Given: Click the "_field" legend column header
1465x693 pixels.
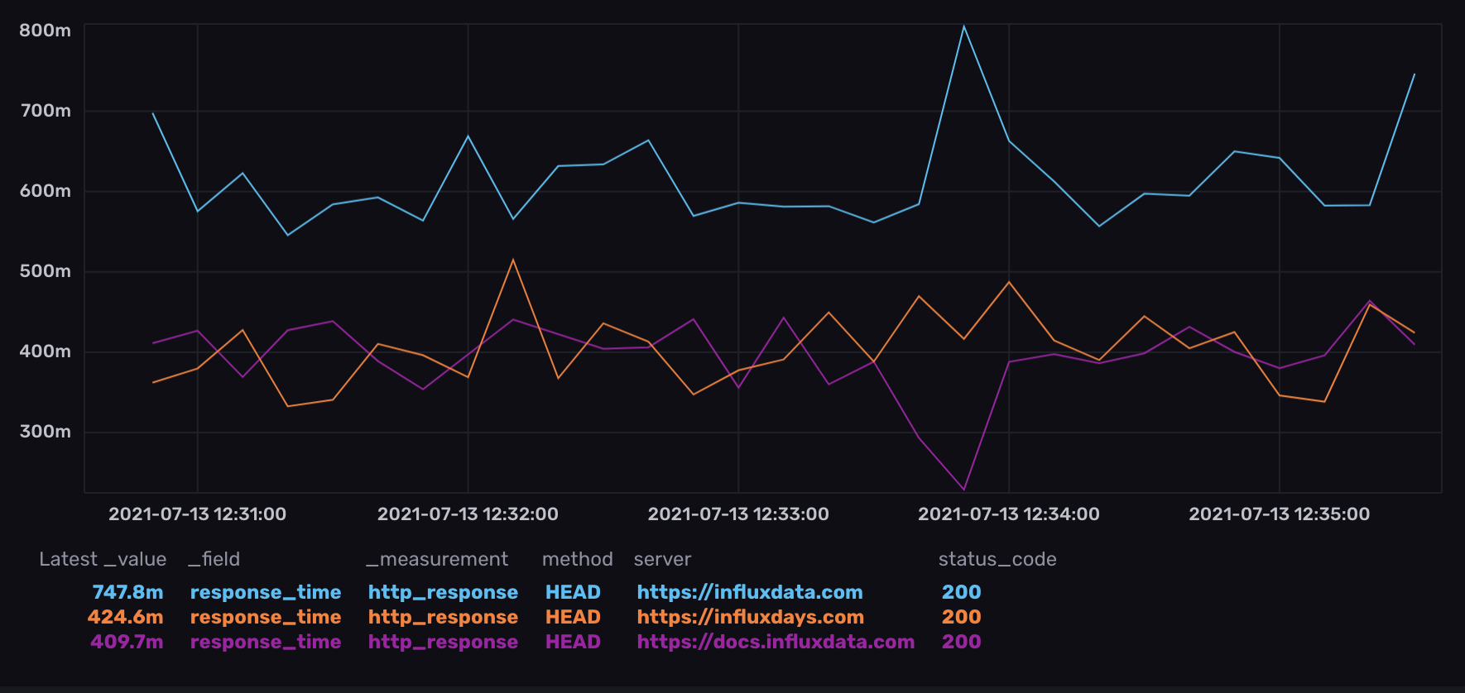Looking at the screenshot, I should pos(214,559).
